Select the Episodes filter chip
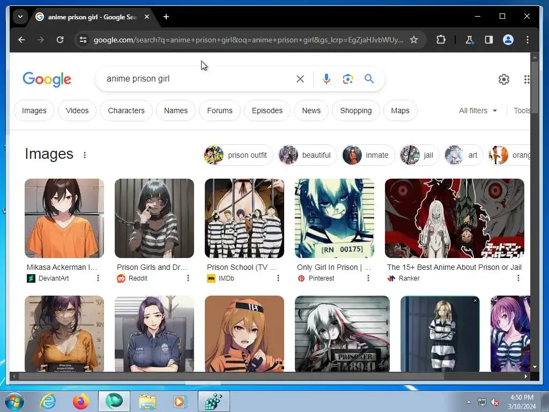The height and width of the screenshot is (412, 549). pos(267,111)
